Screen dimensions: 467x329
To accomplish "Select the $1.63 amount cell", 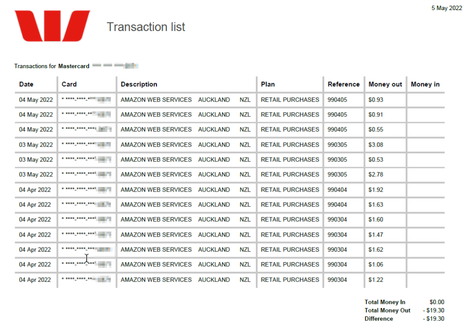I will tap(376, 204).
